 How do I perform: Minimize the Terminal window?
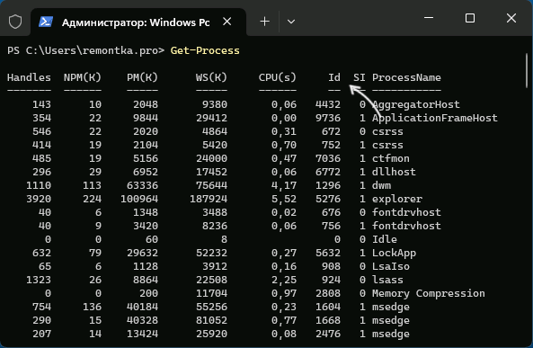pos(429,18)
